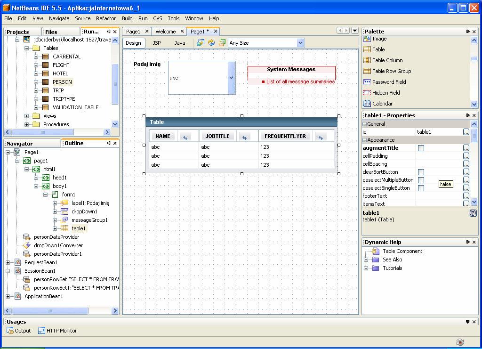Close the Welcome tab
This screenshot has height=349, width=482.
pyautogui.click(x=182, y=32)
